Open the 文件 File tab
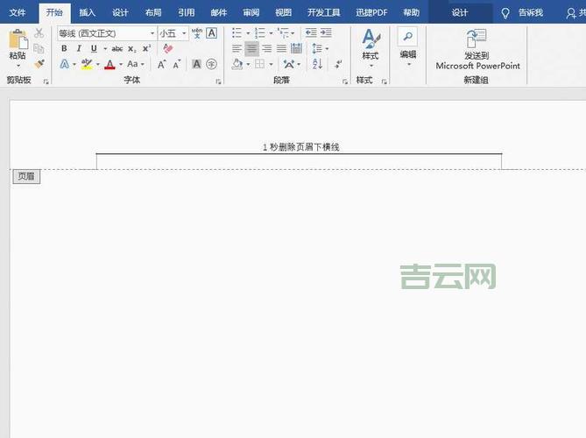Image resolution: width=586 pixels, height=438 pixels. tap(18, 13)
